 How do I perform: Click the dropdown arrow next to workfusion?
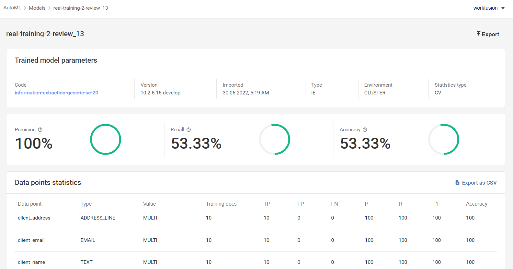(503, 8)
